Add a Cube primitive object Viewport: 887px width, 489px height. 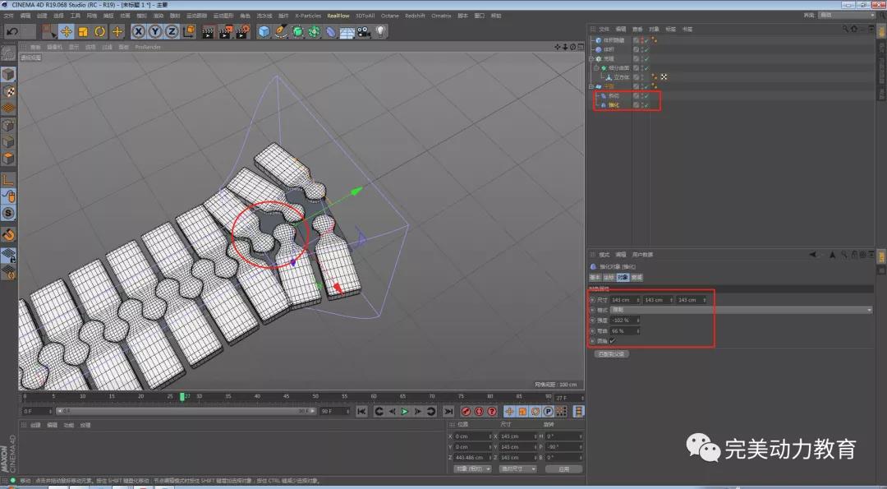(x=264, y=31)
